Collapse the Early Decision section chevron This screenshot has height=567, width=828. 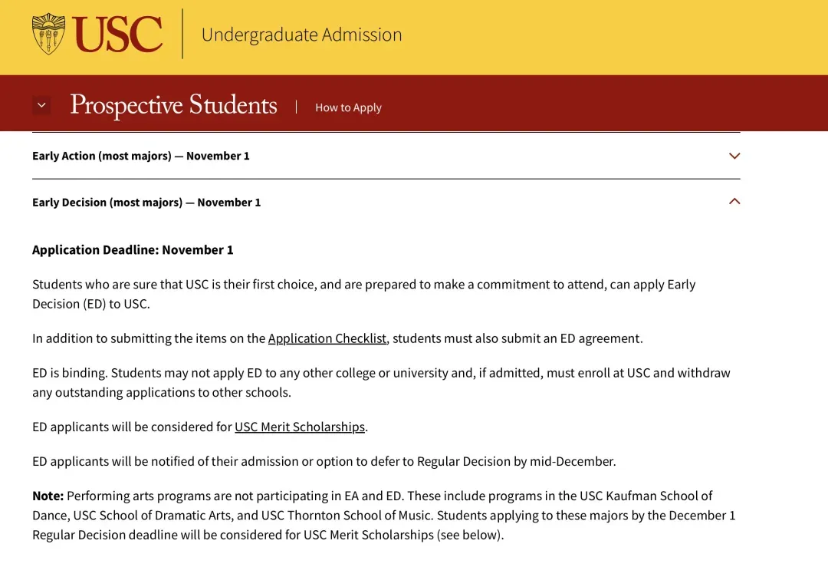734,201
